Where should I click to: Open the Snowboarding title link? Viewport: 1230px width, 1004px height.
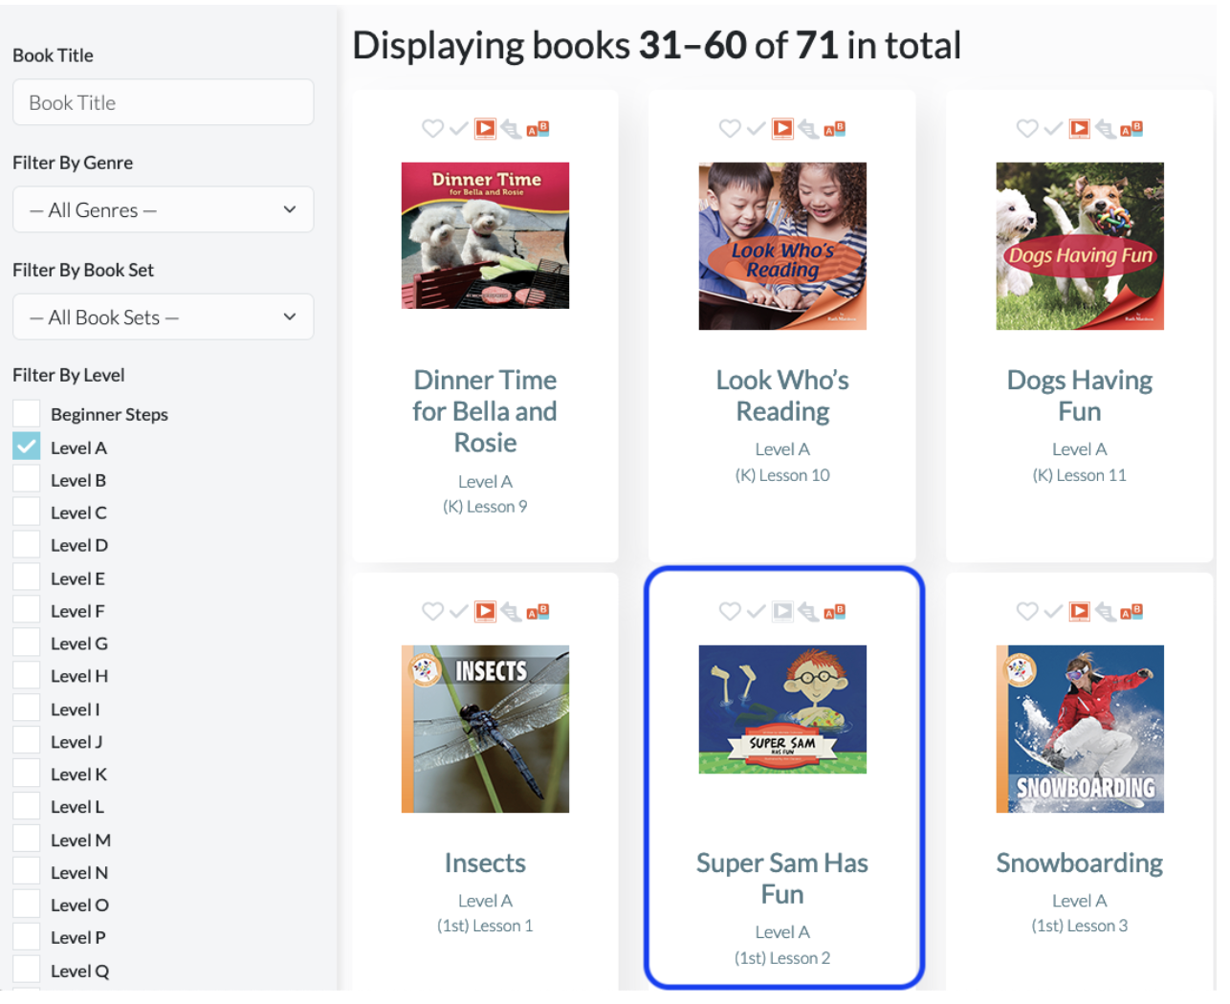coord(1080,862)
